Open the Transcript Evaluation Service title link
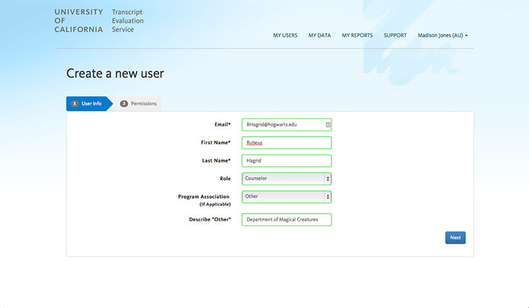 click(x=128, y=20)
